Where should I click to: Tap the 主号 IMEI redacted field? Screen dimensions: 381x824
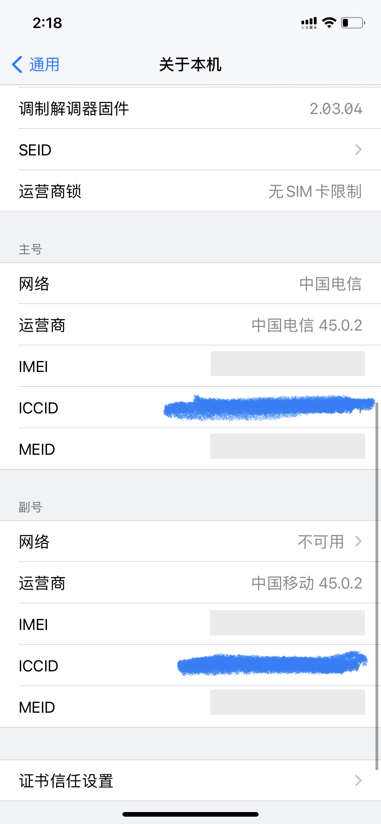288,364
